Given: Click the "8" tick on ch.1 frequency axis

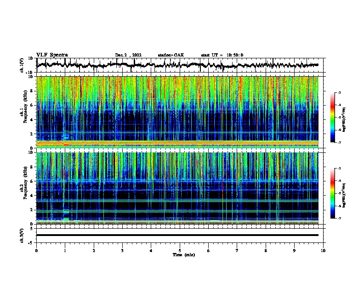Looking at the screenshot, I should pos(32,91).
